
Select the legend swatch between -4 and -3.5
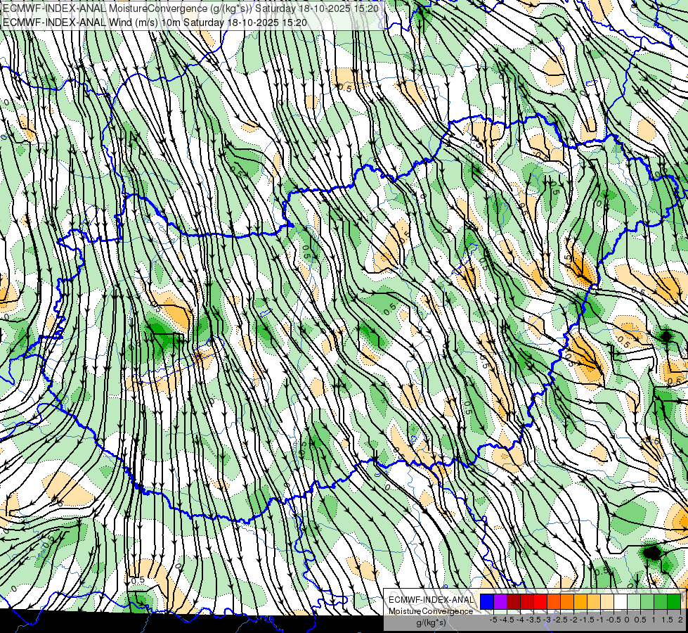(x=527, y=602)
